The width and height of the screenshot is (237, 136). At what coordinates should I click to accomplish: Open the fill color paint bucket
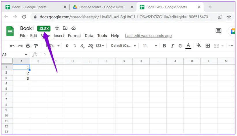click(x=199, y=46)
